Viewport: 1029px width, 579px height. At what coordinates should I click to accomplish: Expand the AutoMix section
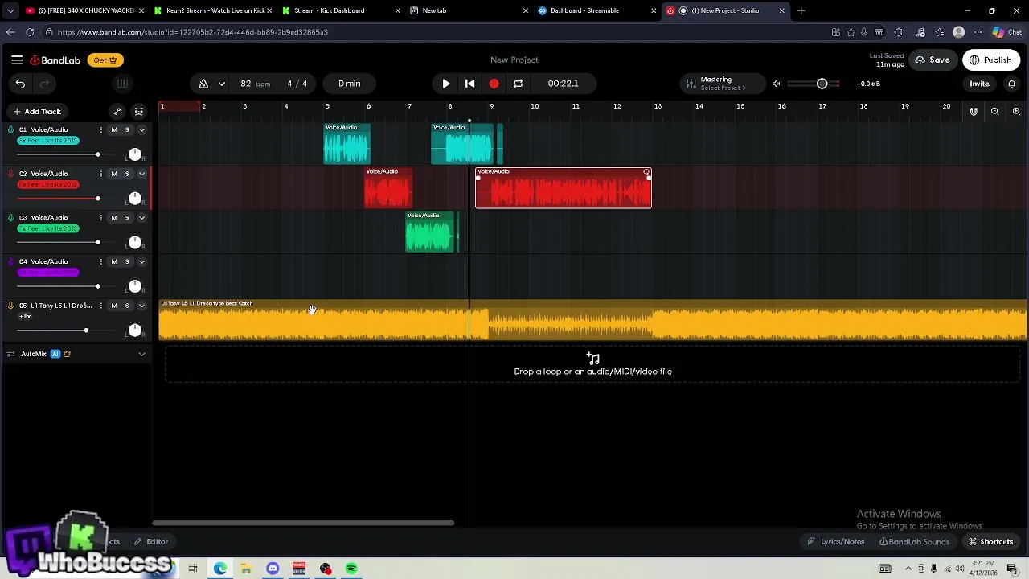141,354
